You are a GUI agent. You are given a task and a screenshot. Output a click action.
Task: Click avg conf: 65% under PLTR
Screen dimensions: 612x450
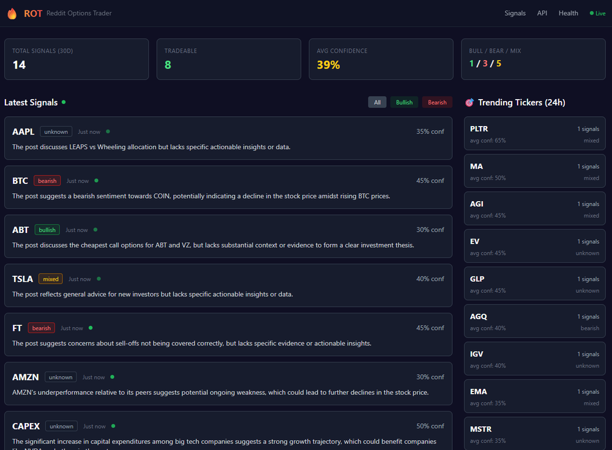coord(488,141)
